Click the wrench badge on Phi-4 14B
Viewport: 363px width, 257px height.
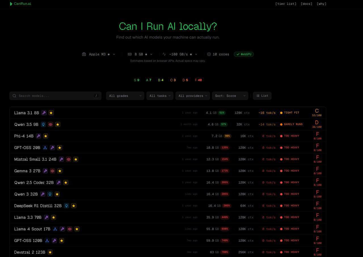pos(38,136)
